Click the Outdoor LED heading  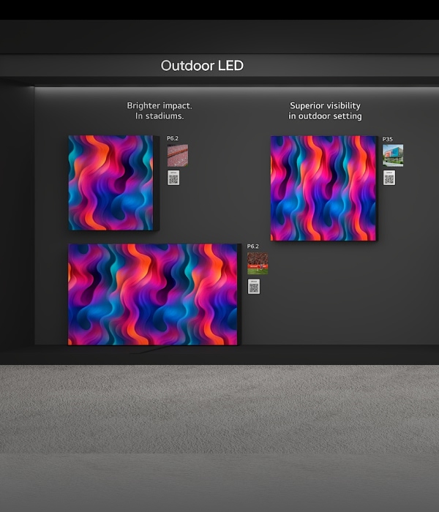tap(202, 66)
